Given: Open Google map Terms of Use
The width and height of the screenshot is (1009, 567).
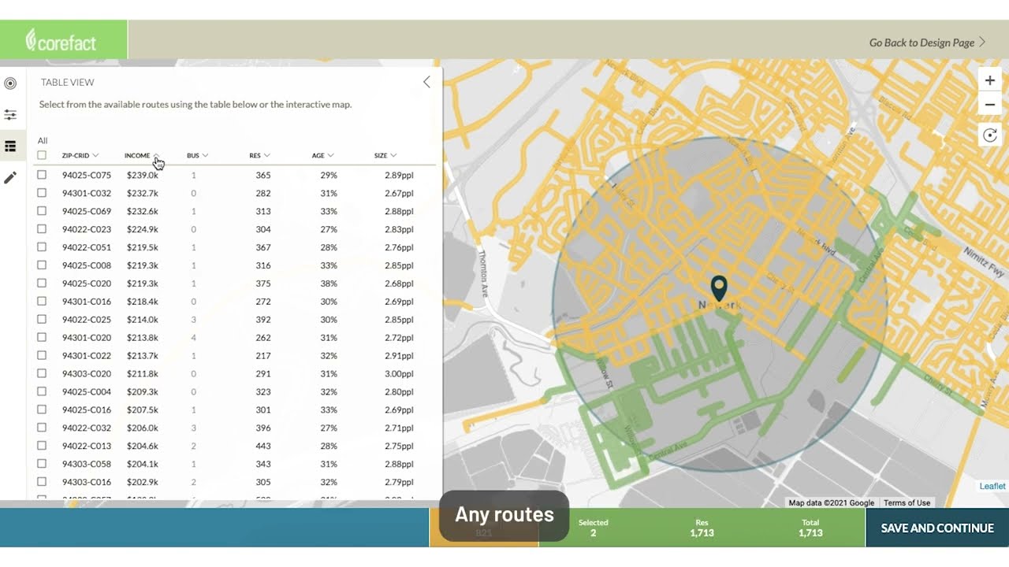Looking at the screenshot, I should pos(907,502).
